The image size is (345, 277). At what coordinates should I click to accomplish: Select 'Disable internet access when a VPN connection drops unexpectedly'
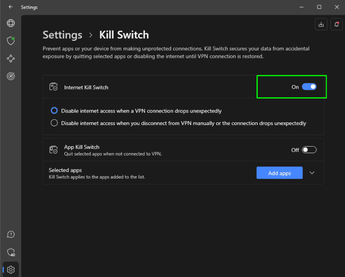(x=54, y=111)
